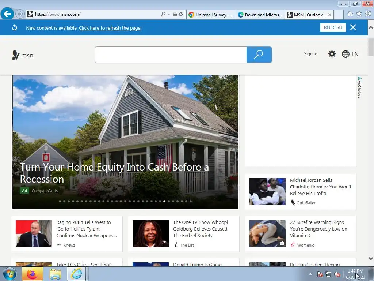Viewport: 374px width, 281px height.
Task: Click the circular refresh icon in notification bar
Action: click(x=14, y=28)
